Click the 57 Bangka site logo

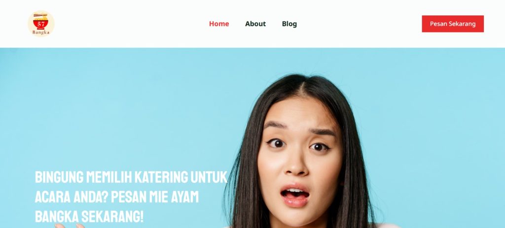(x=41, y=24)
